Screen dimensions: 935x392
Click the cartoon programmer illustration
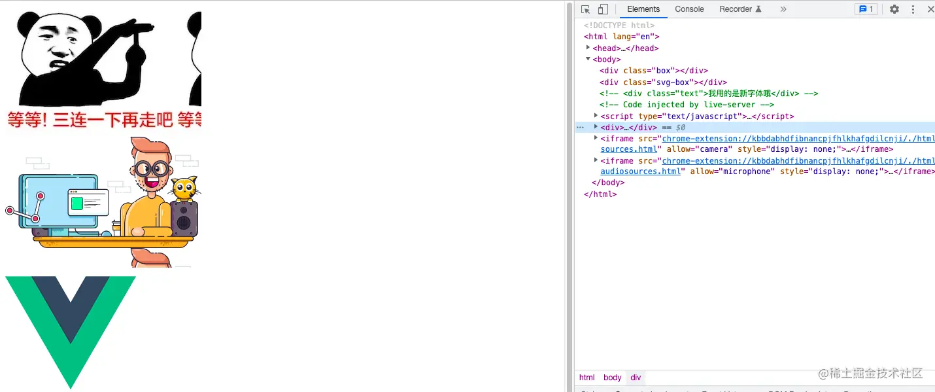[103, 202]
